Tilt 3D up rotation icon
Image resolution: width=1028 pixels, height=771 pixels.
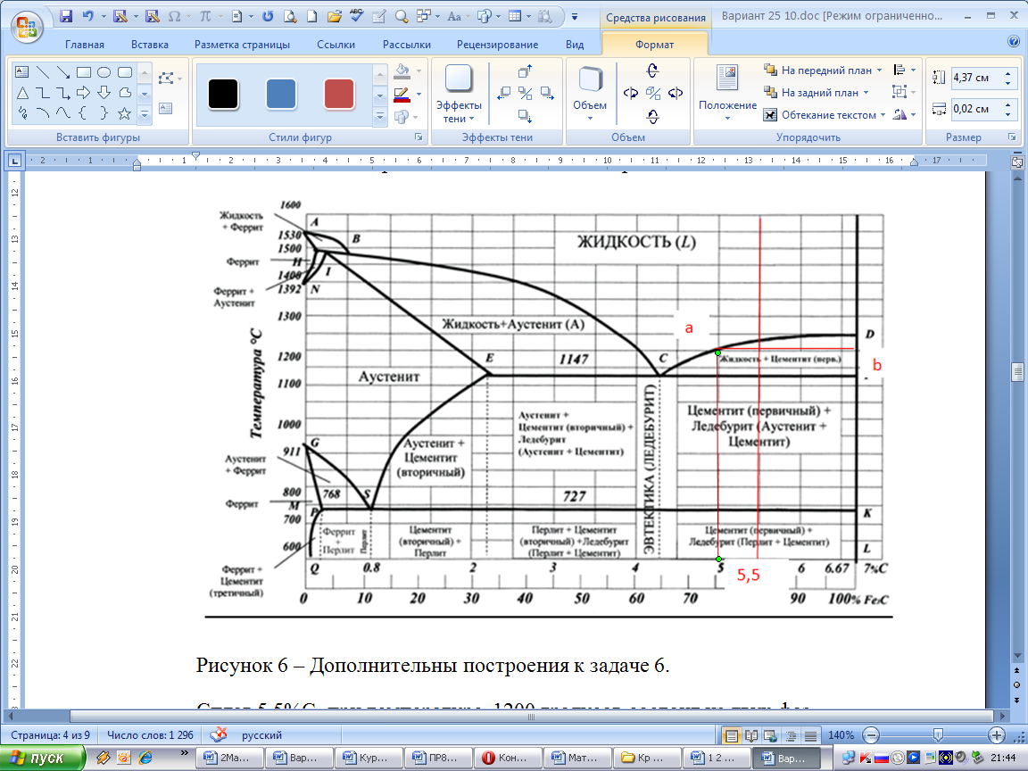(x=652, y=70)
